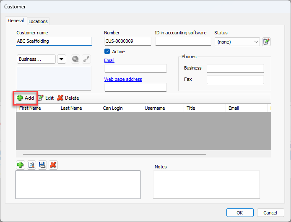Click the Add contact button

25,98
